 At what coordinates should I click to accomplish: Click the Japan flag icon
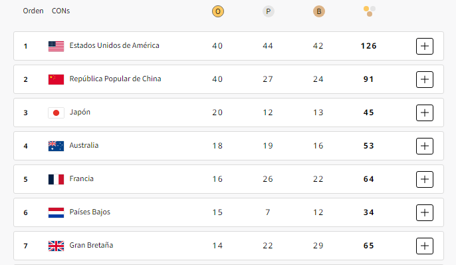pyautogui.click(x=56, y=113)
